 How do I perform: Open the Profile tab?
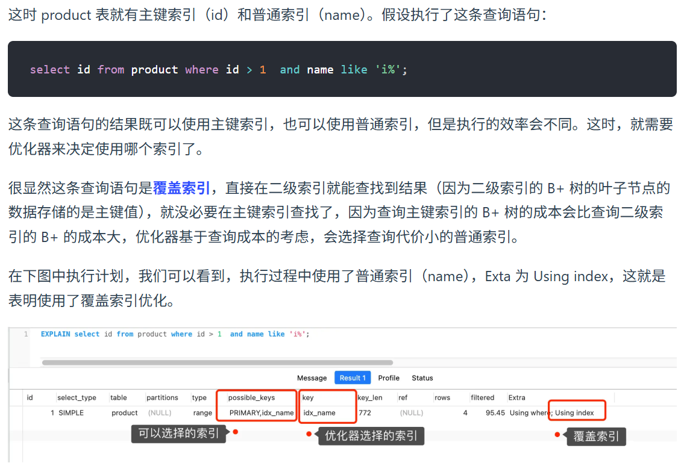(389, 378)
